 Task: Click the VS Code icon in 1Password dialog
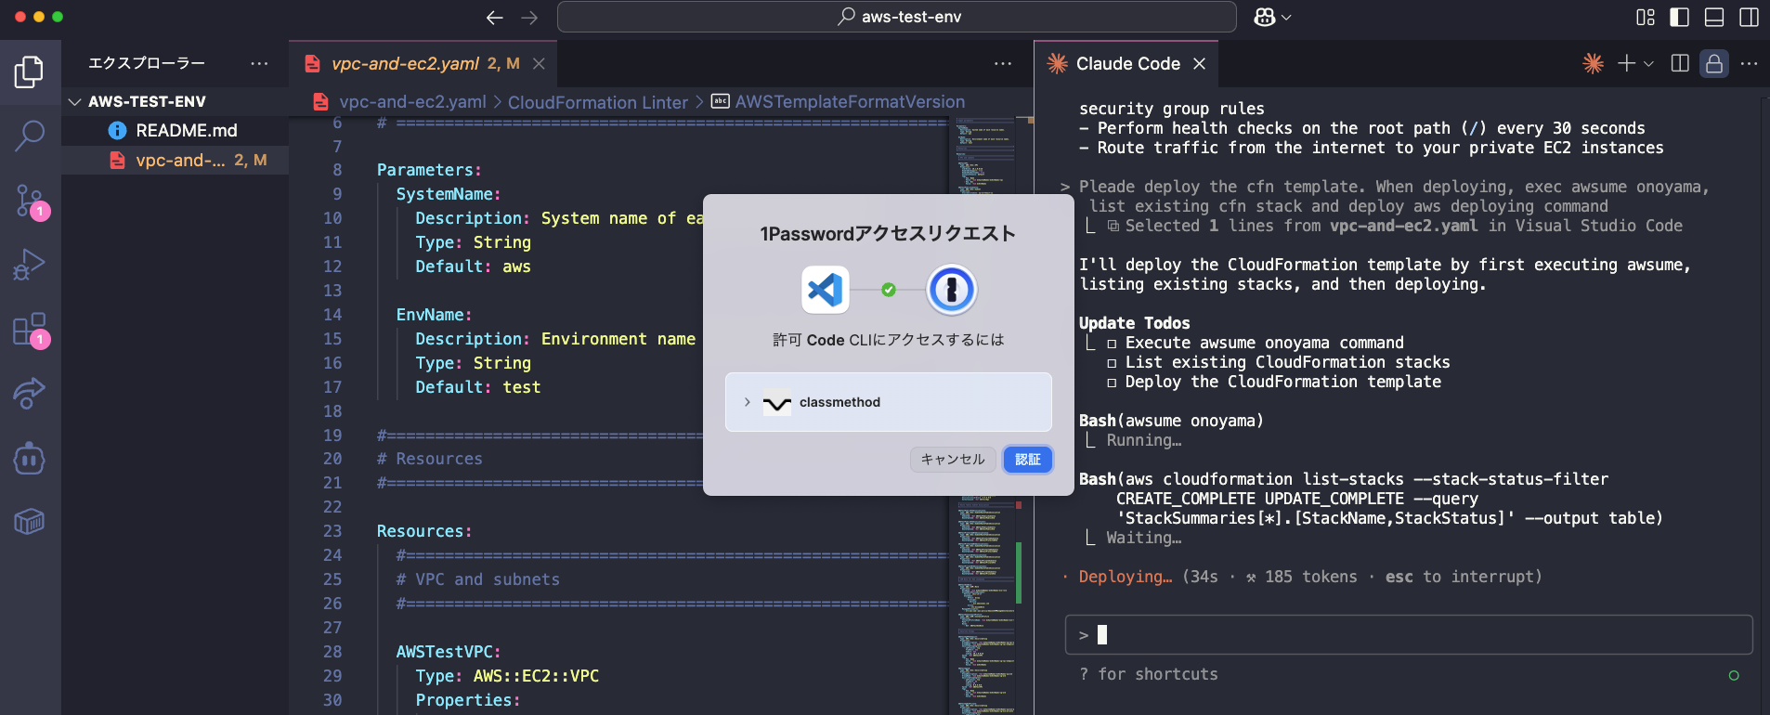pyautogui.click(x=825, y=290)
